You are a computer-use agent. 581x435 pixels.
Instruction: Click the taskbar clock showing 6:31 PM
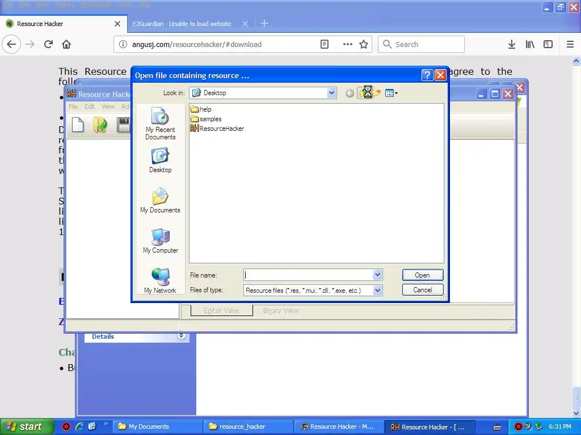pos(560,427)
